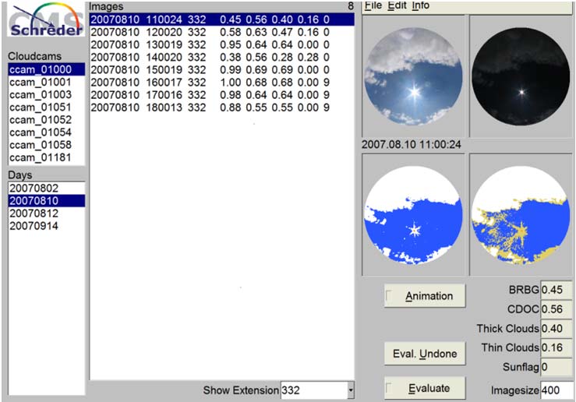Screen dimensions: 576x402
Task: Click the BRBG value field
Action: [557, 290]
